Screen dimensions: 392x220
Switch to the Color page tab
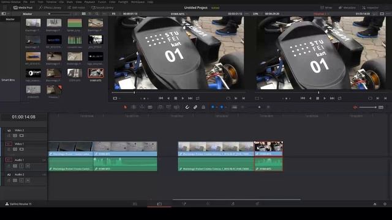point(208,204)
